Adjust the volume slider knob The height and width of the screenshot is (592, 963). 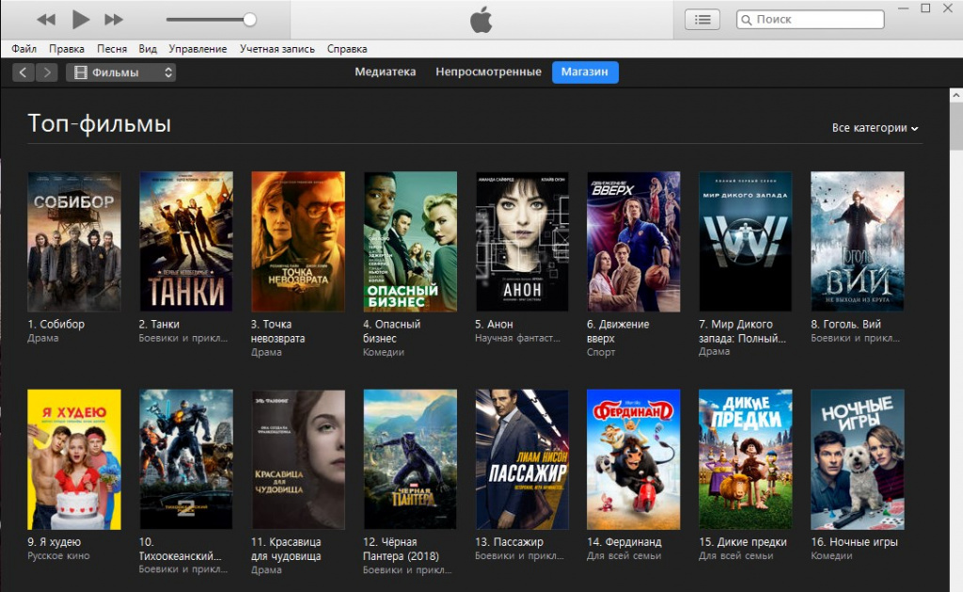tap(249, 20)
